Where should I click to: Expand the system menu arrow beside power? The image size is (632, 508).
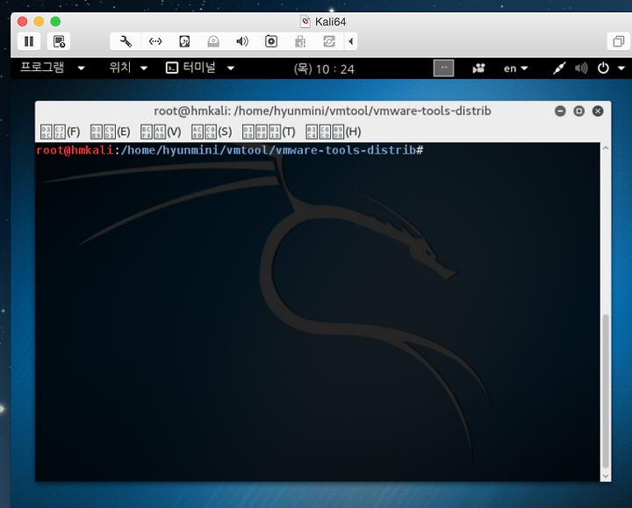coord(621,68)
